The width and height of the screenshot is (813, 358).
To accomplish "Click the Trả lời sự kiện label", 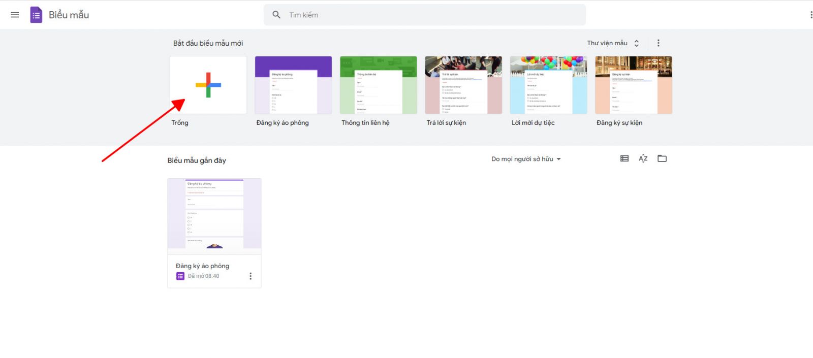I will coord(446,123).
